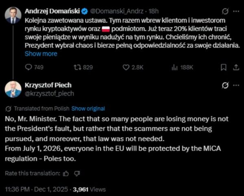Viewport: 244px width, 196px height.
Task: Open the more options menu on Piech's reply
Action: (x=235, y=86)
